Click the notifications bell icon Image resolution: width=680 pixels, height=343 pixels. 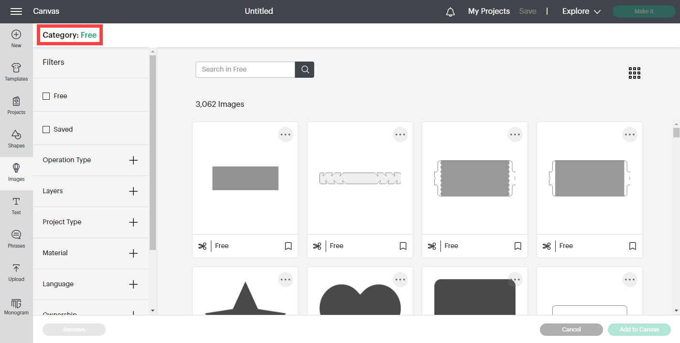(x=450, y=12)
